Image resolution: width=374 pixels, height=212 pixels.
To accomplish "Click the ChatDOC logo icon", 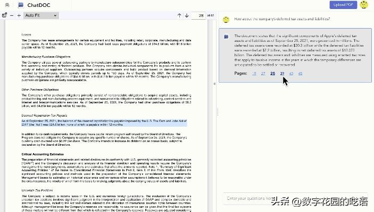I will 21,5.
